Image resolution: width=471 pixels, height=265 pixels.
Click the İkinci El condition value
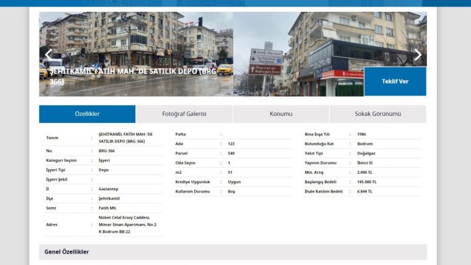364,163
